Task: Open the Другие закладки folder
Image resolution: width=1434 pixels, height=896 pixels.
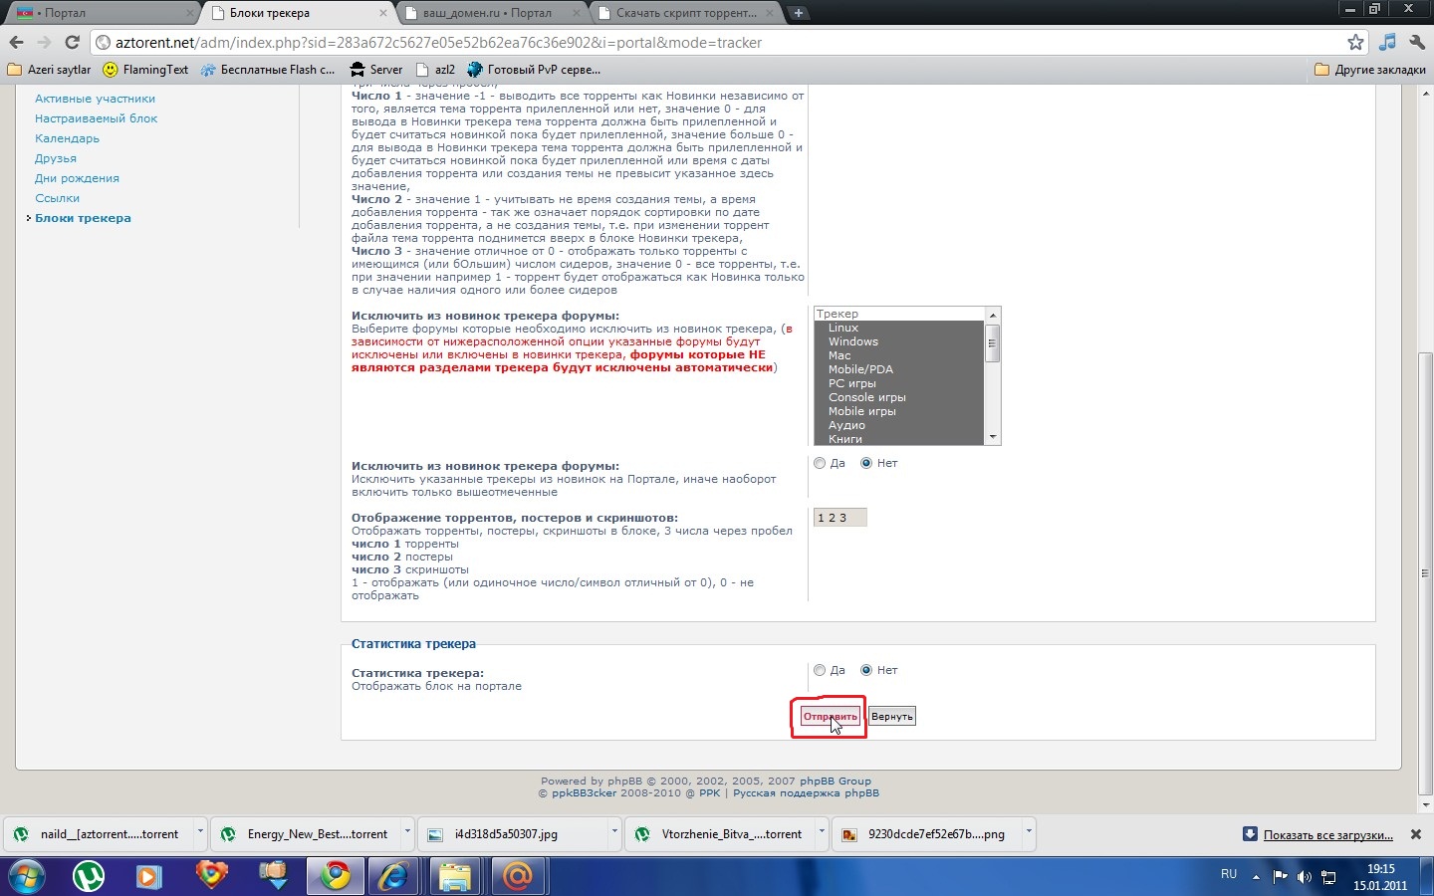Action: coord(1370,70)
